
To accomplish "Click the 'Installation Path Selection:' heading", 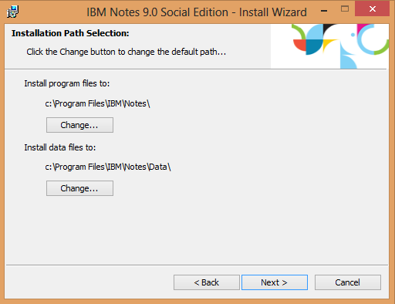I will (x=70, y=33).
